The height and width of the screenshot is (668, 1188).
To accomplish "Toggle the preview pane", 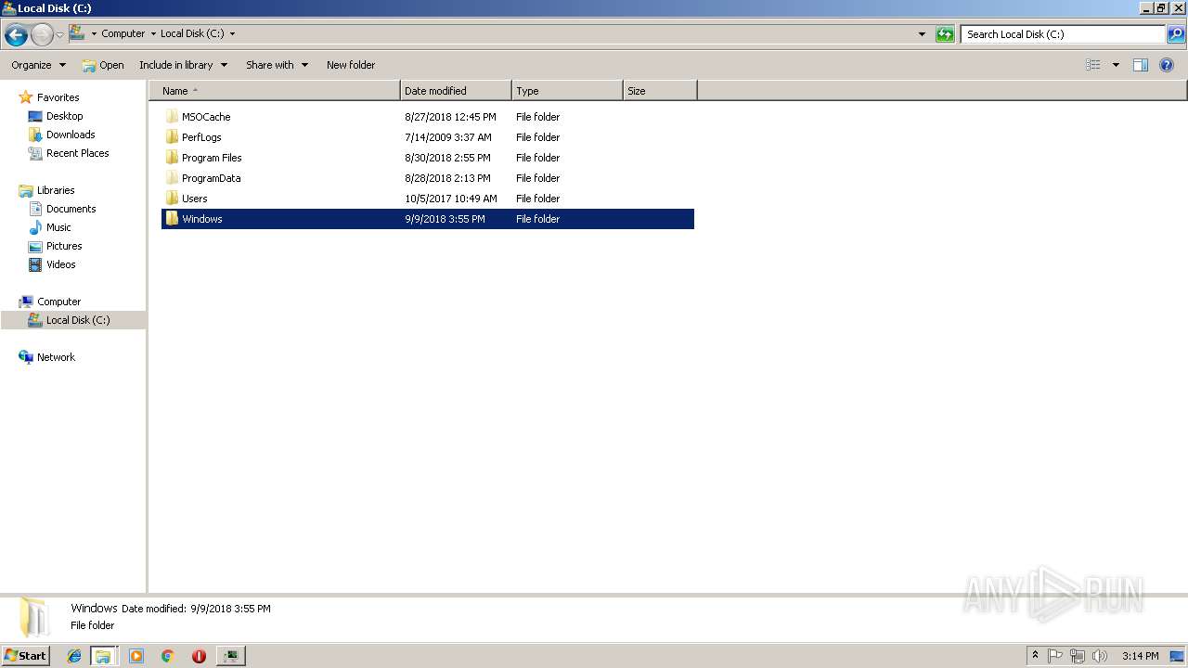I will [1141, 65].
